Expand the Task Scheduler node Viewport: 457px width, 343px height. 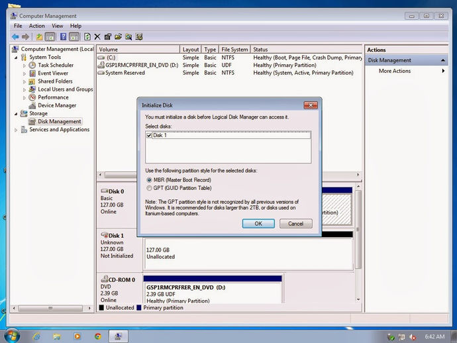(25, 66)
